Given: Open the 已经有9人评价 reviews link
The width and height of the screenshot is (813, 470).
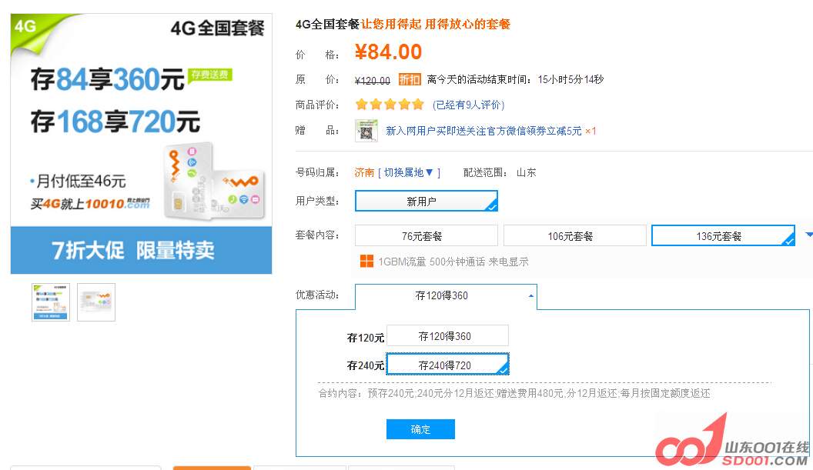Looking at the screenshot, I should [468, 105].
